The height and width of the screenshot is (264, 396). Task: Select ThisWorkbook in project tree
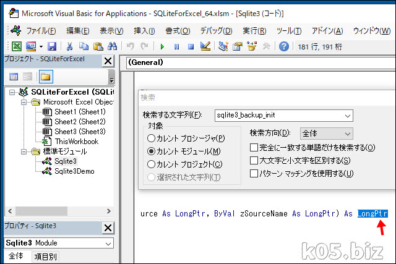77,142
